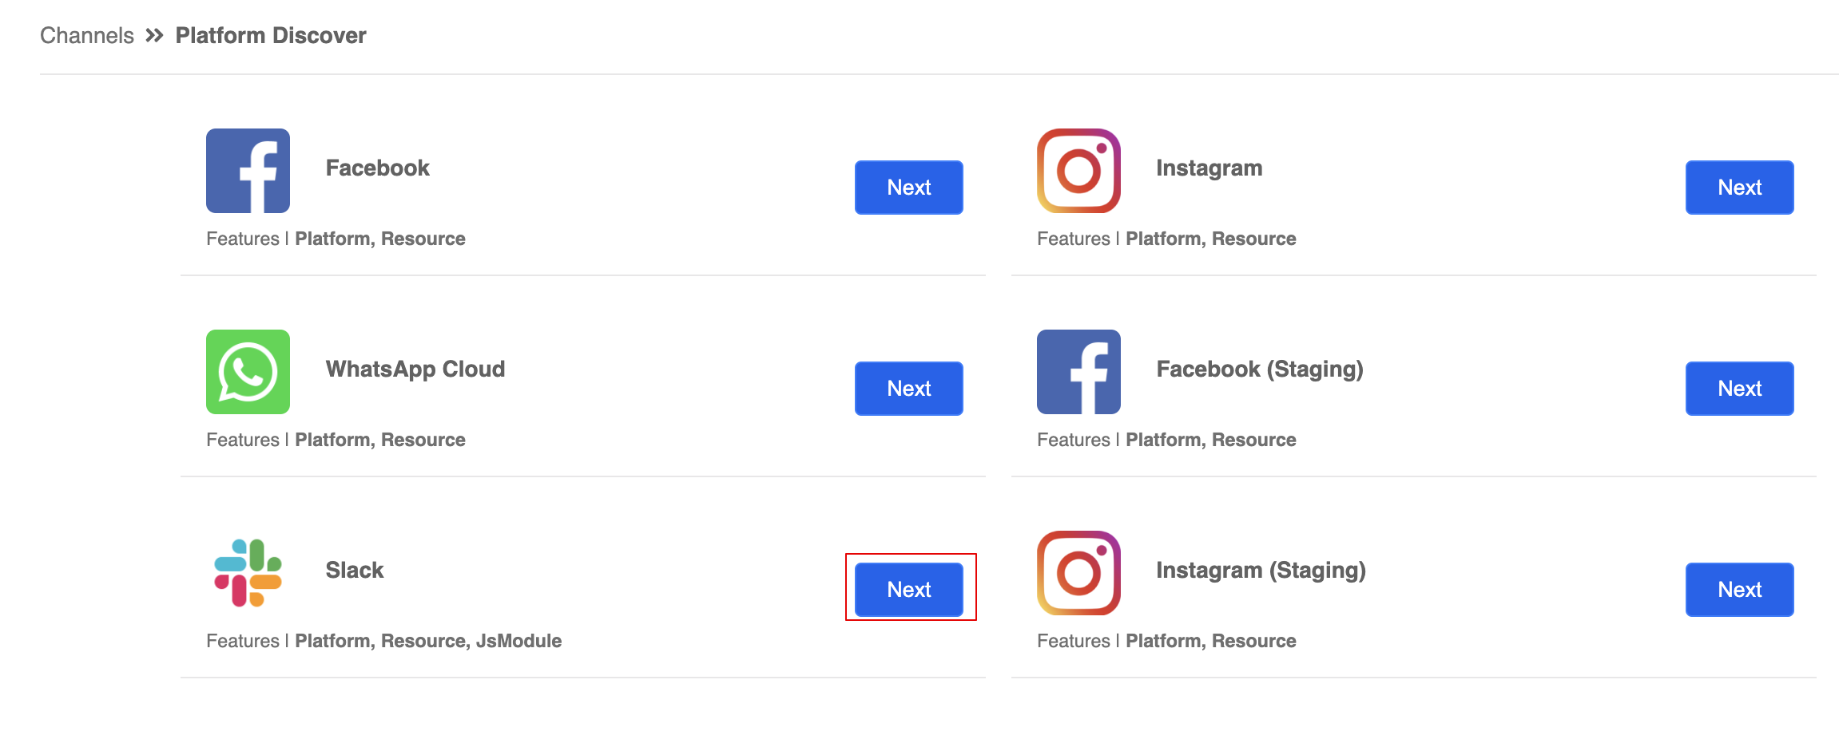The image size is (1839, 739).
Task: Click the Instagram (Staging) platform name
Action: pyautogui.click(x=1261, y=570)
